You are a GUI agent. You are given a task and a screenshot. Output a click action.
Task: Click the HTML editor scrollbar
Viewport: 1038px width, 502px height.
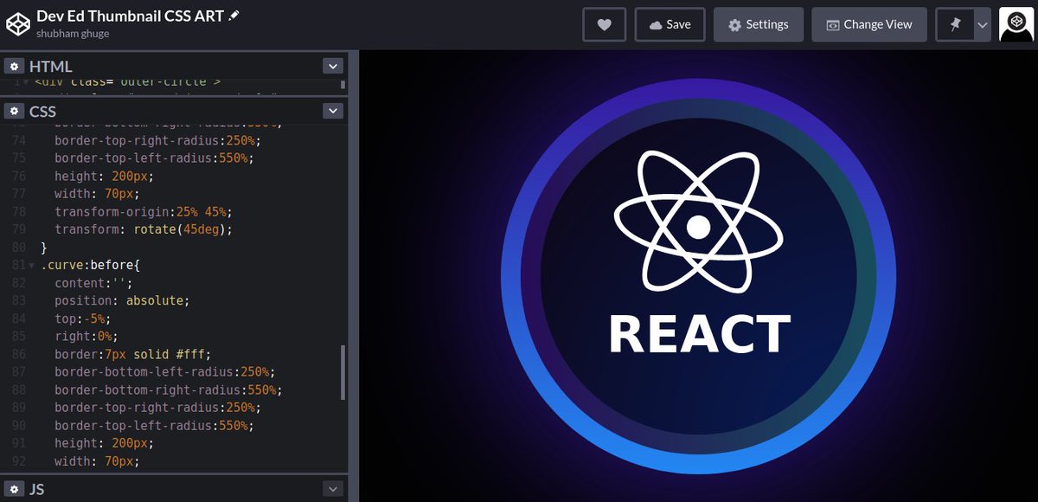click(343, 85)
